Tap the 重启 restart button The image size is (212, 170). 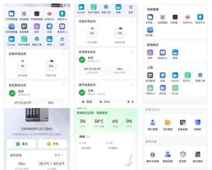[x=21, y=144]
